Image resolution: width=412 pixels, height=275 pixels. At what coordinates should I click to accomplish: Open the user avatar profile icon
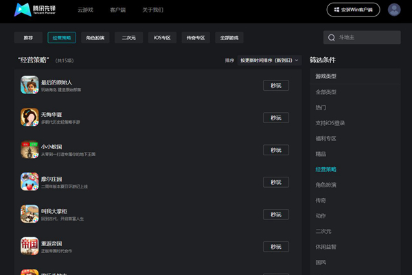click(x=394, y=10)
